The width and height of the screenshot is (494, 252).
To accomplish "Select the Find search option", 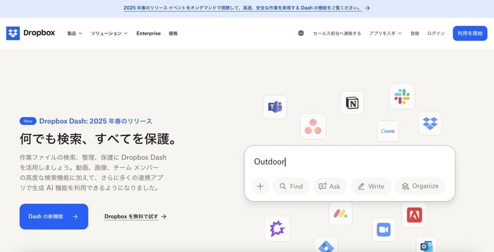I will coord(291,186).
